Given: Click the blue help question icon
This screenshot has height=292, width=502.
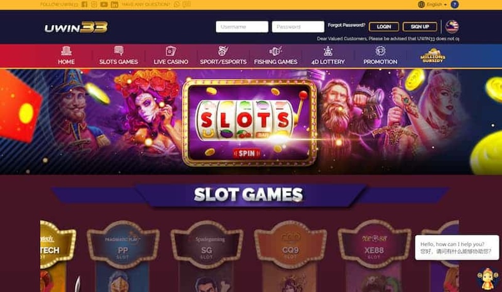Looking at the screenshot, I should pyautogui.click(x=455, y=5).
